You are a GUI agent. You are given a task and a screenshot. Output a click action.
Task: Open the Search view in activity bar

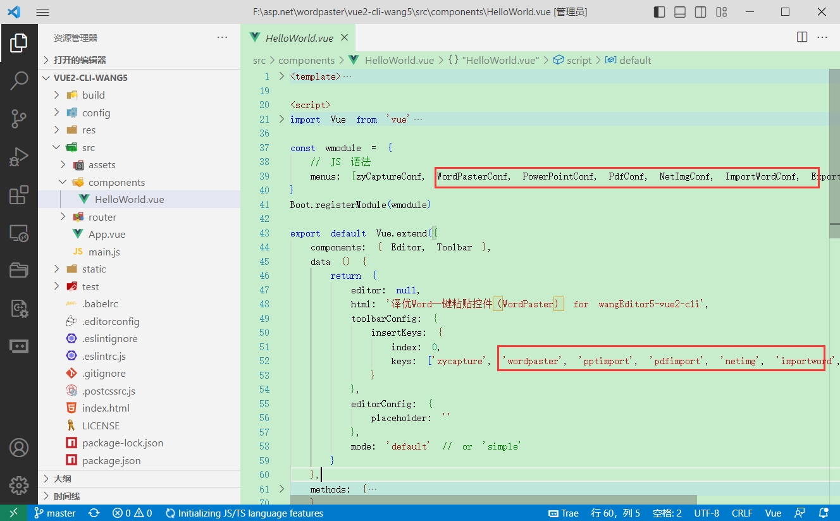click(x=19, y=80)
